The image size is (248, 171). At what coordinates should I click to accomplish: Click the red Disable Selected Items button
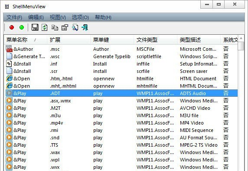click(12, 27)
